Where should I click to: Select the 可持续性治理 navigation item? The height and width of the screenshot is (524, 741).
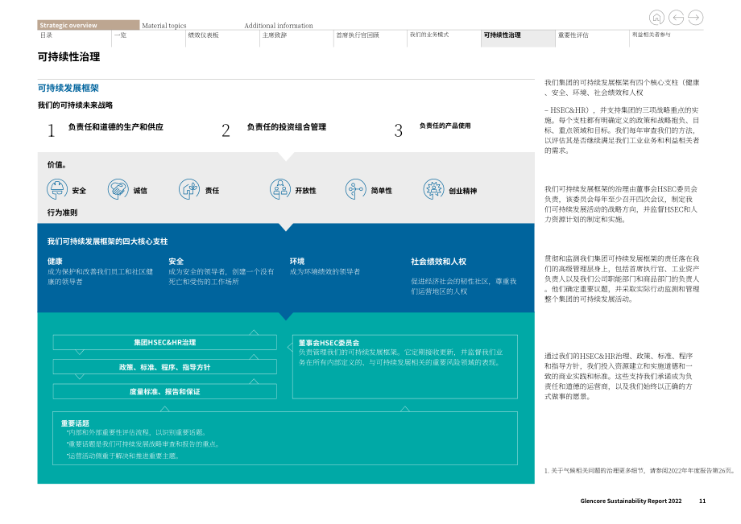[518, 39]
